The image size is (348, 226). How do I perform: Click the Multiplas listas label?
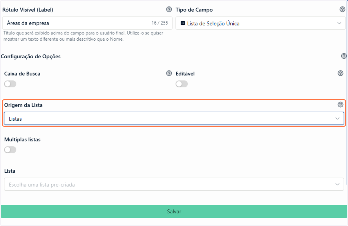click(22, 140)
